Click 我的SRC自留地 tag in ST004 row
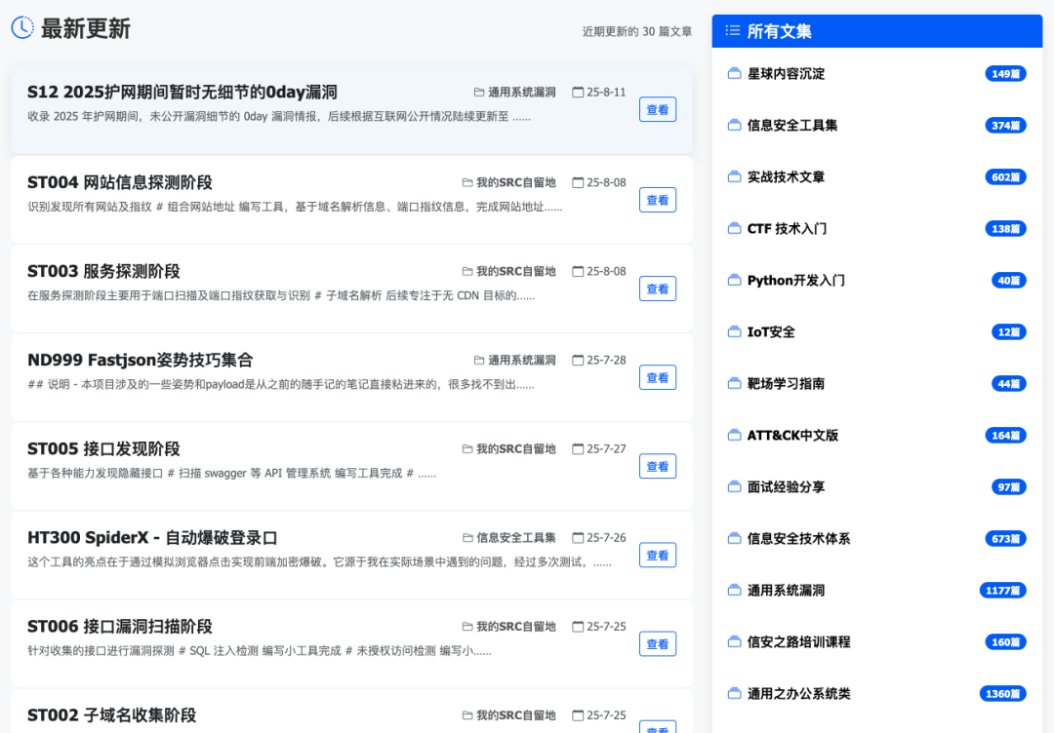This screenshot has height=733, width=1054. pos(516,182)
